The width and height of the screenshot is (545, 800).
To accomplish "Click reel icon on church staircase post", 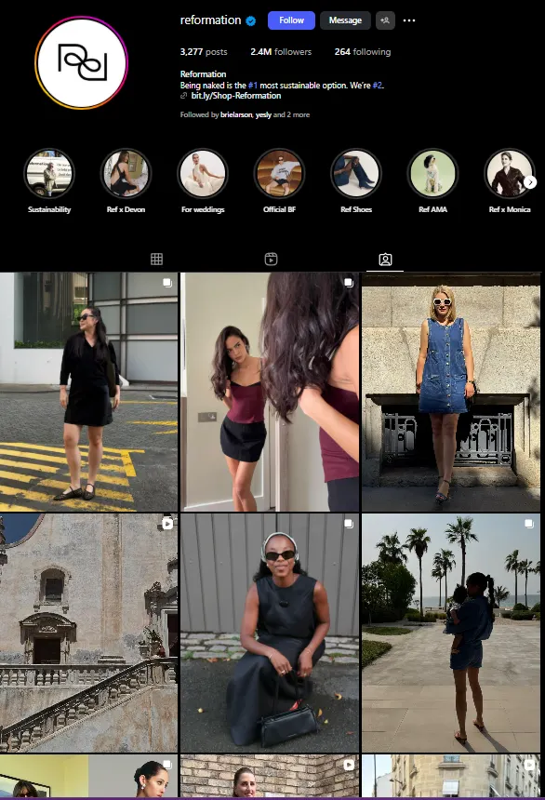I will [167, 524].
